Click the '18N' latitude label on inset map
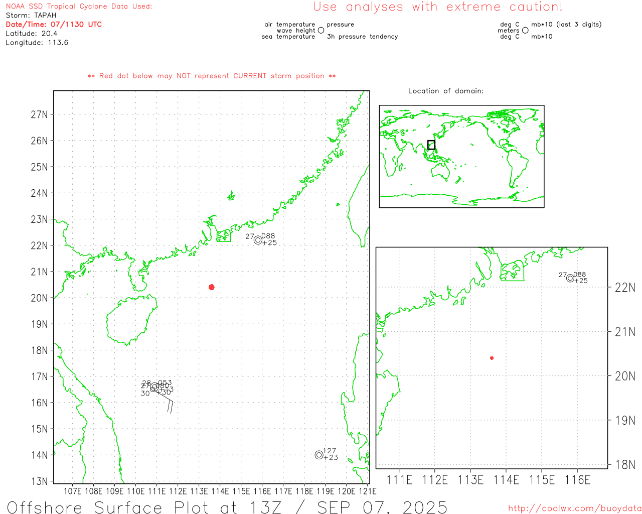The width and height of the screenshot is (642, 514). (625, 465)
